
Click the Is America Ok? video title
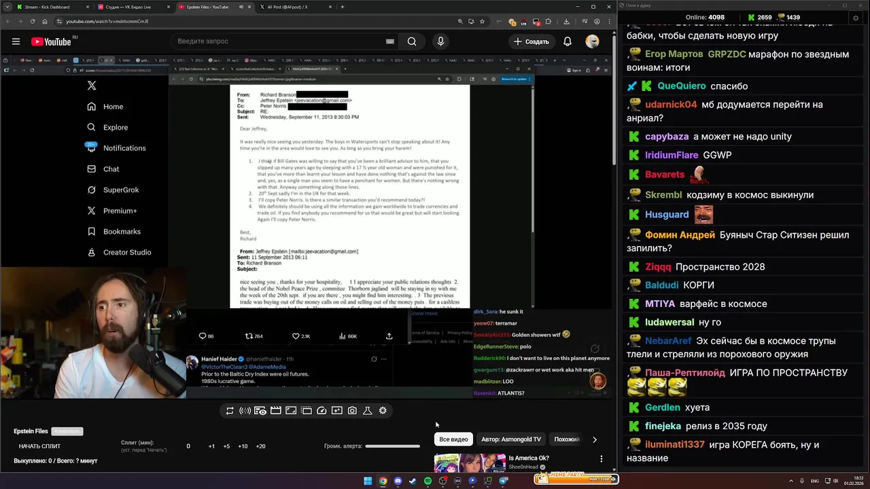tap(529, 458)
